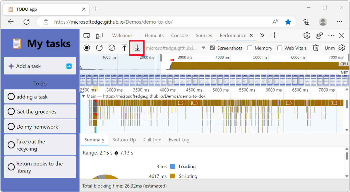
Task: Uncheck the Screenshots checkbox
Action: click(x=212, y=48)
